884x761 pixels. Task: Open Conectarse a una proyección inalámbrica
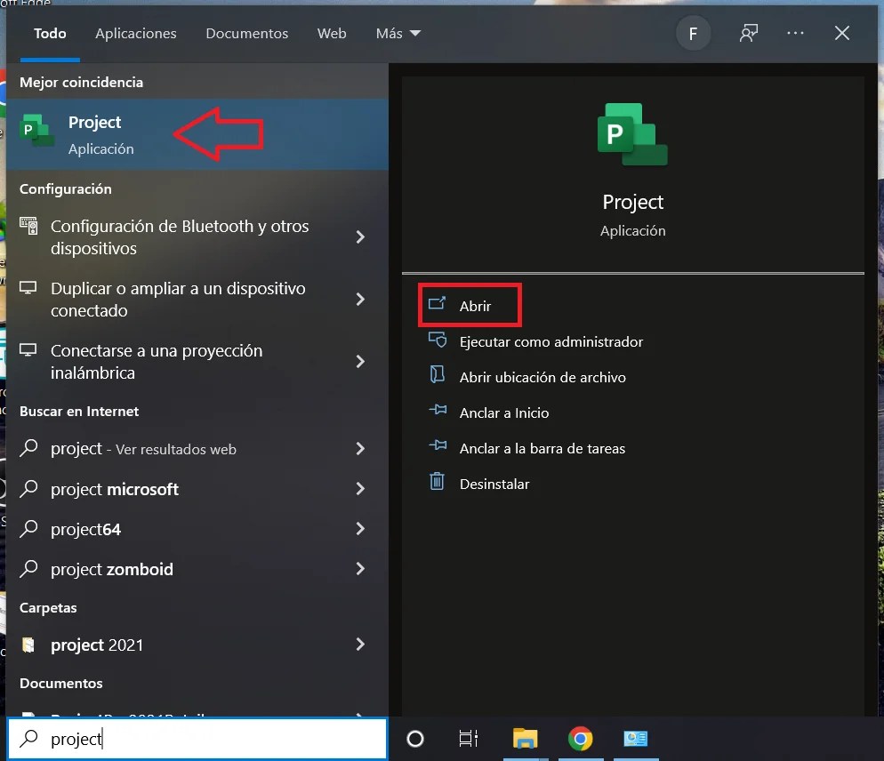pyautogui.click(x=197, y=361)
